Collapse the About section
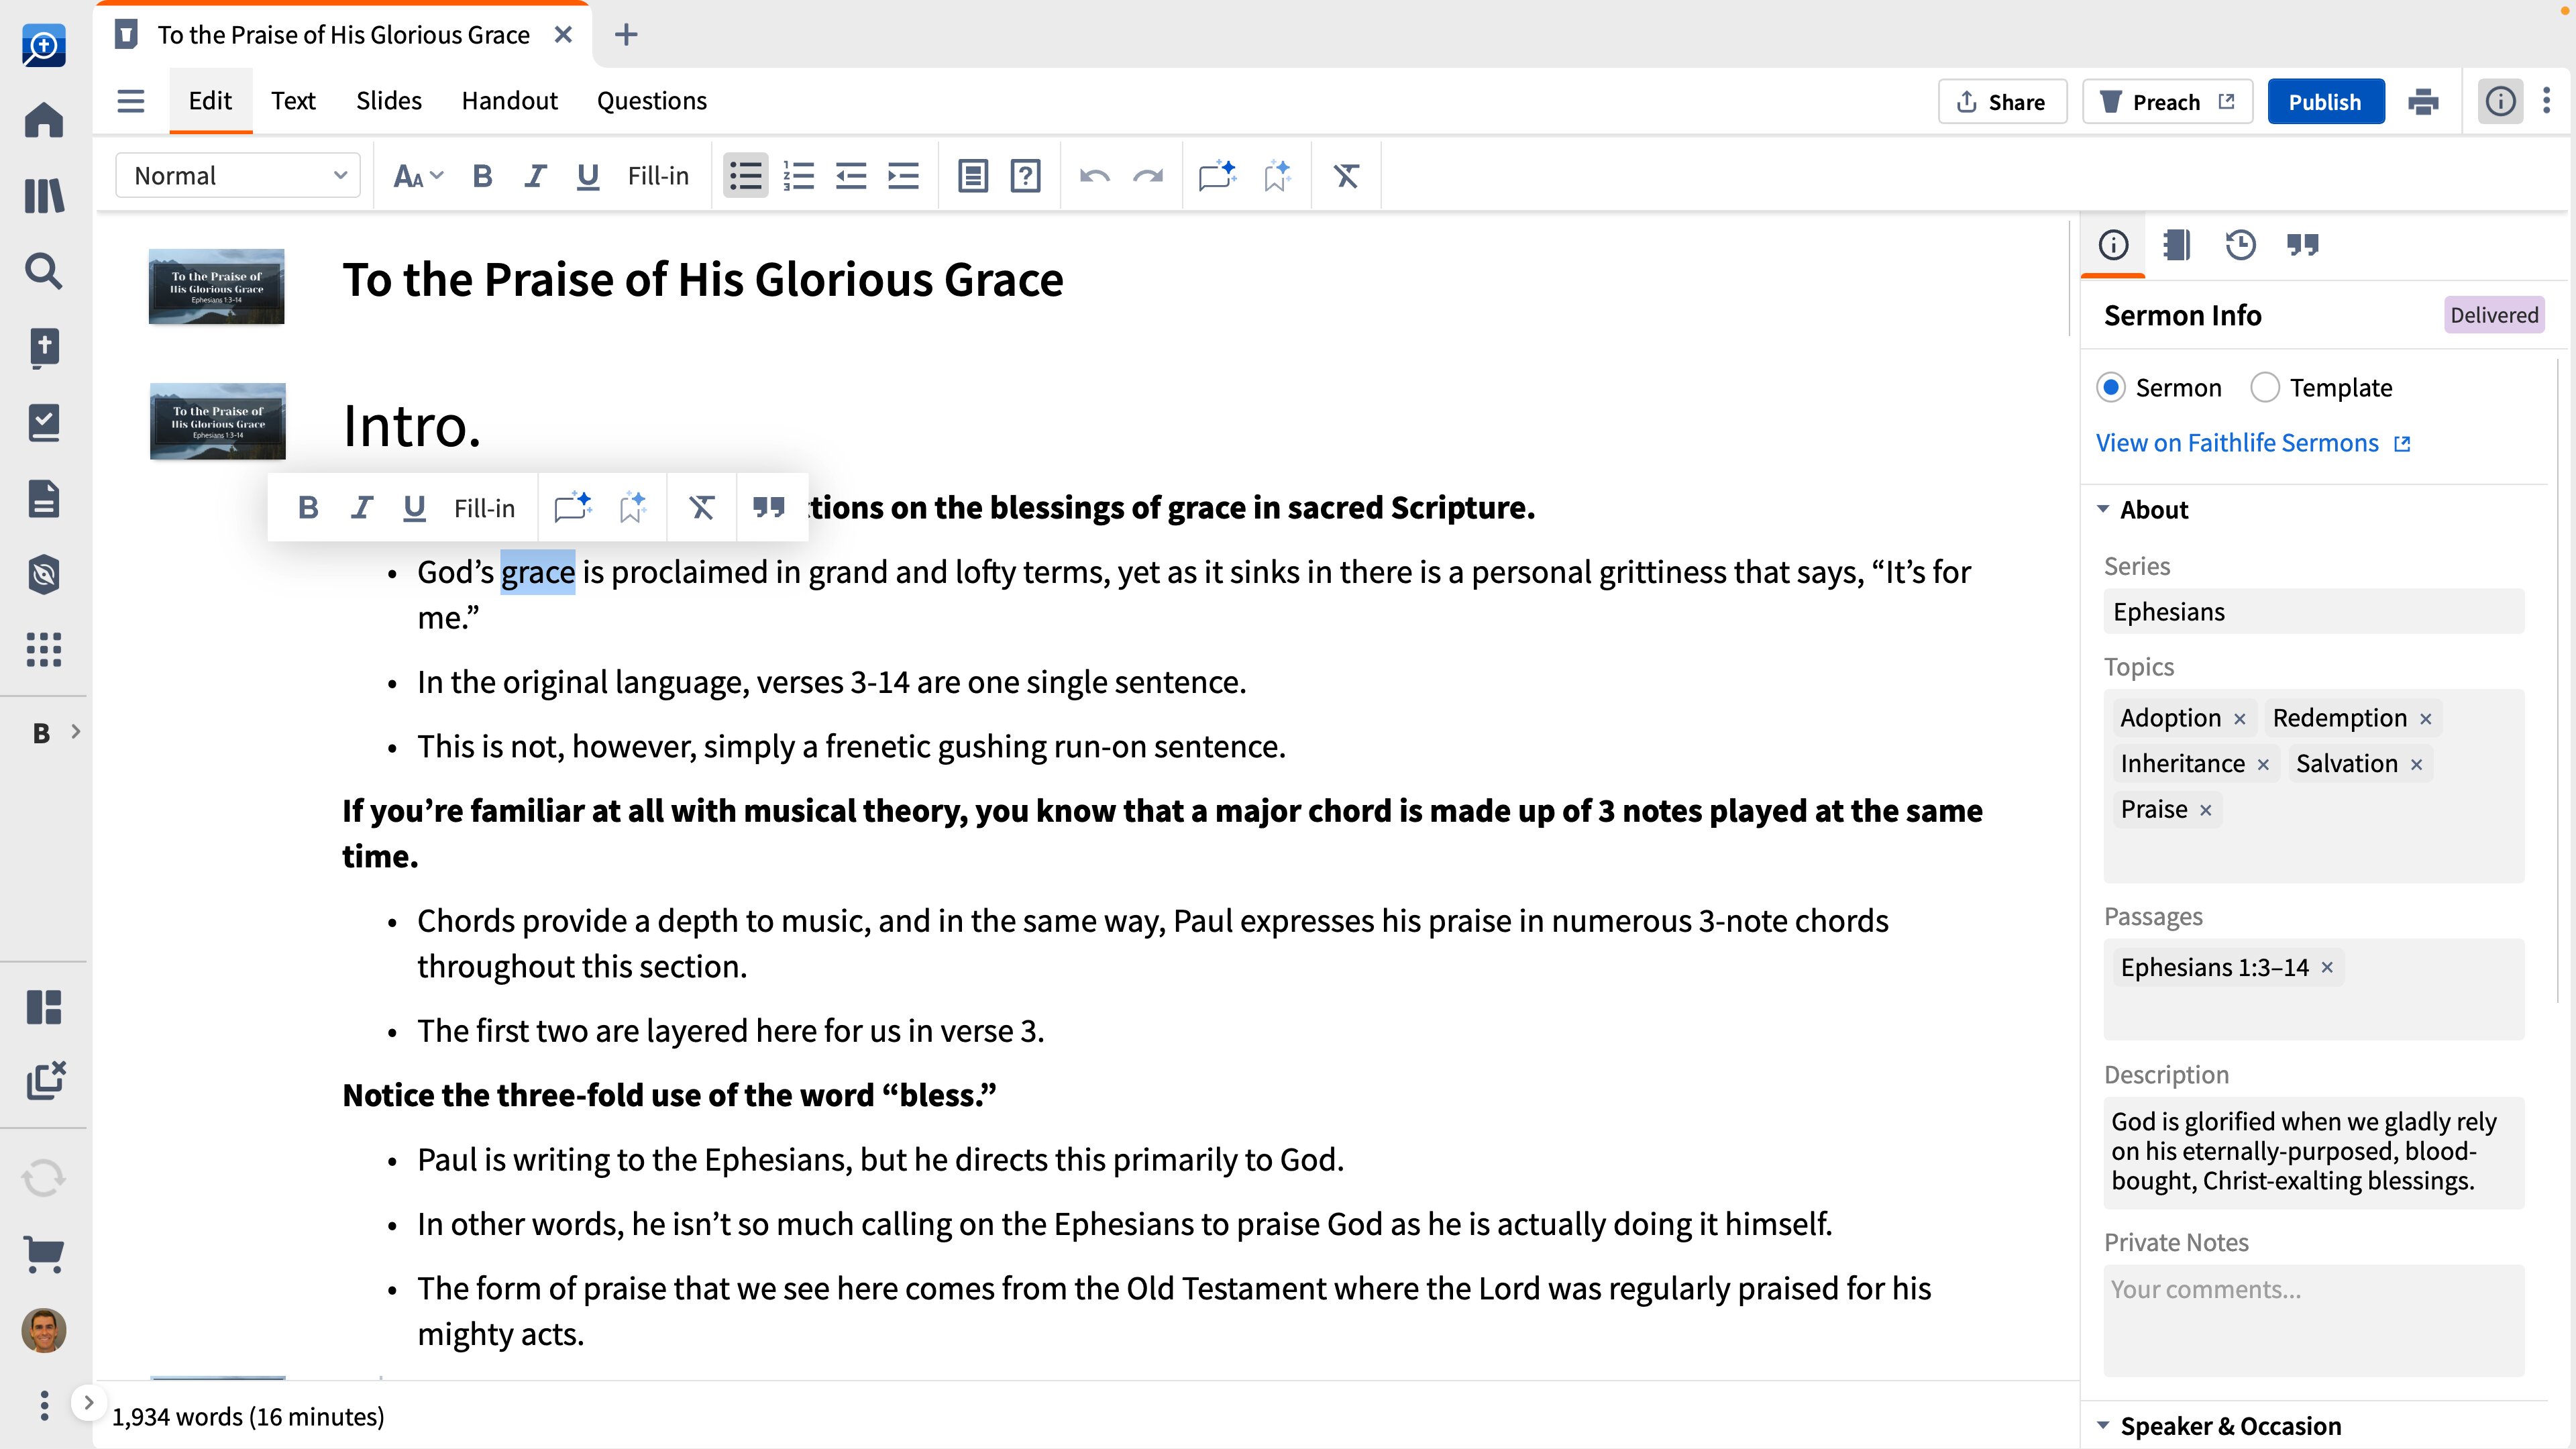Viewport: 2576px width, 1449px height. [2103, 509]
